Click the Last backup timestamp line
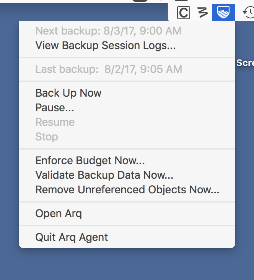This screenshot has height=280, width=254. pos(109,69)
